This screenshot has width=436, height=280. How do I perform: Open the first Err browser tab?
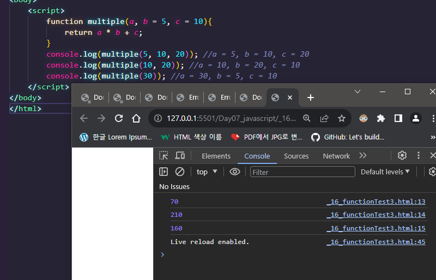pyautogui.click(x=188, y=98)
